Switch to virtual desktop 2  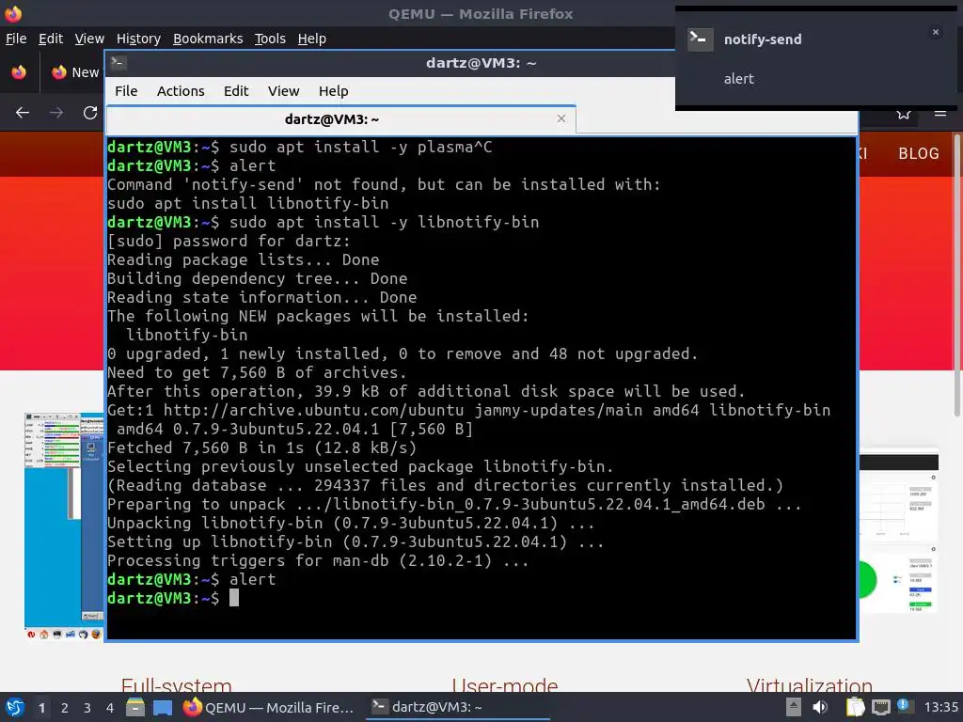[x=65, y=708]
